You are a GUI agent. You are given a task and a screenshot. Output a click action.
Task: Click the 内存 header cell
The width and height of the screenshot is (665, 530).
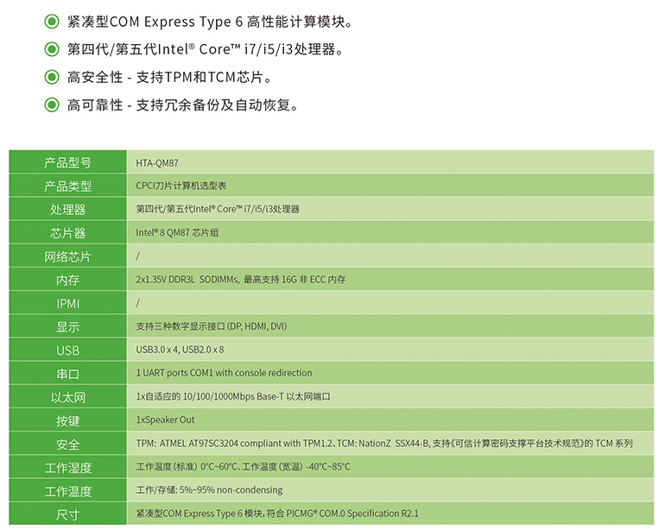click(68, 280)
